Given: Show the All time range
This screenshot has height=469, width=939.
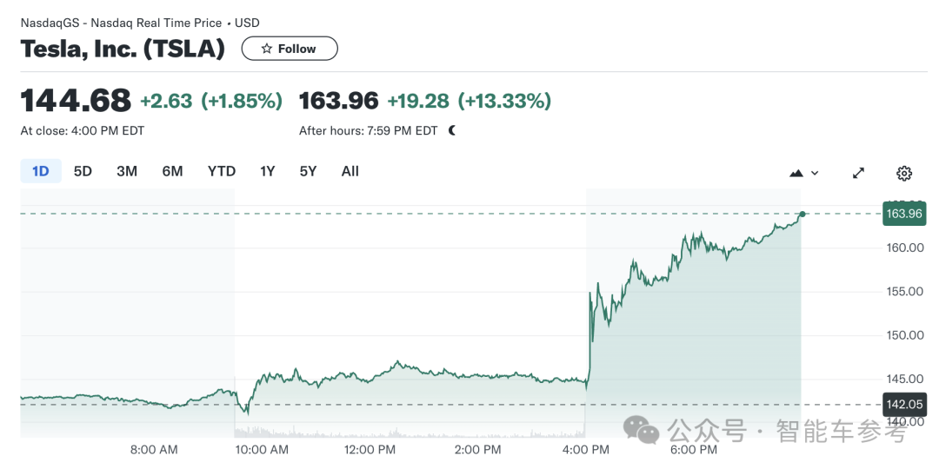Looking at the screenshot, I should pos(350,171).
